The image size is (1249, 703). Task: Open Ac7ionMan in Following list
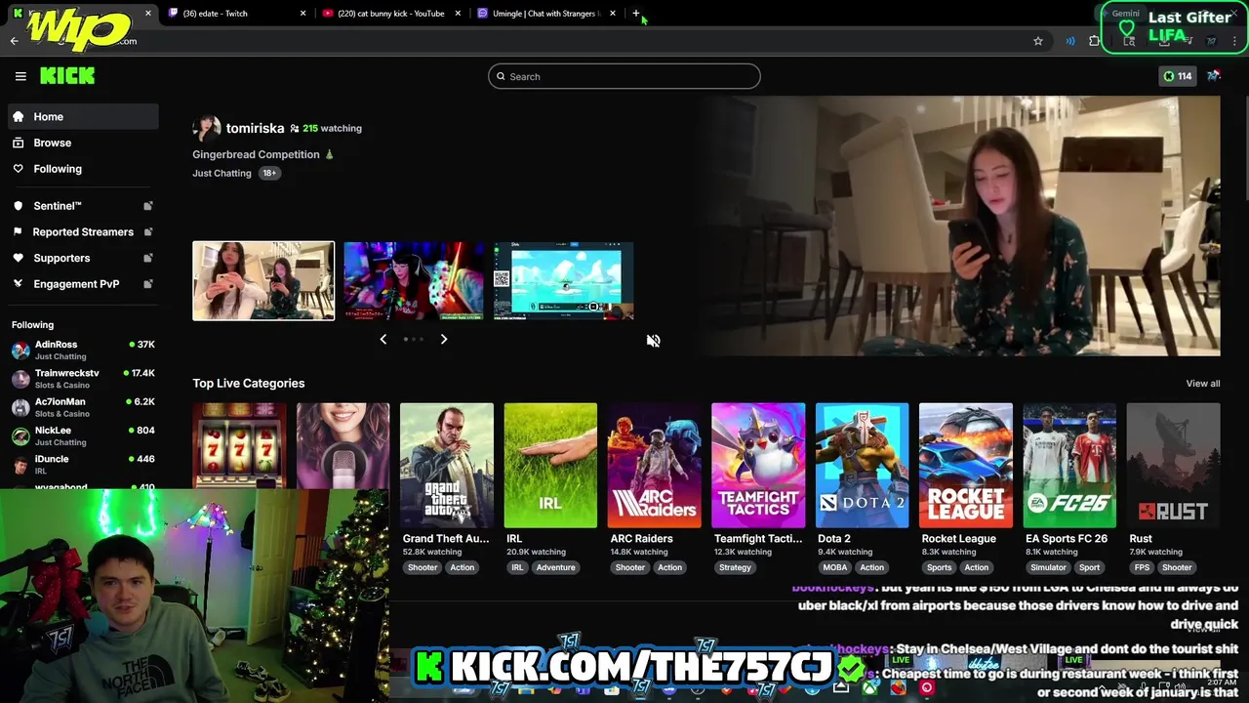coord(83,407)
